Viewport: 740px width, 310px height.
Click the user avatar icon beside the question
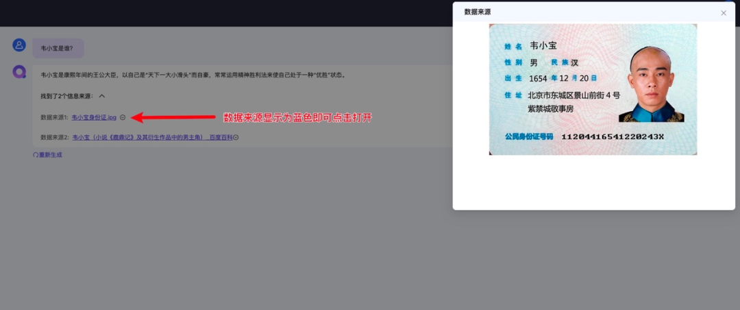click(x=19, y=45)
